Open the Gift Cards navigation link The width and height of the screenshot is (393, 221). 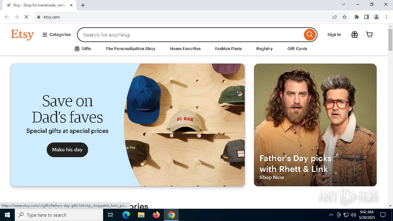point(297,48)
